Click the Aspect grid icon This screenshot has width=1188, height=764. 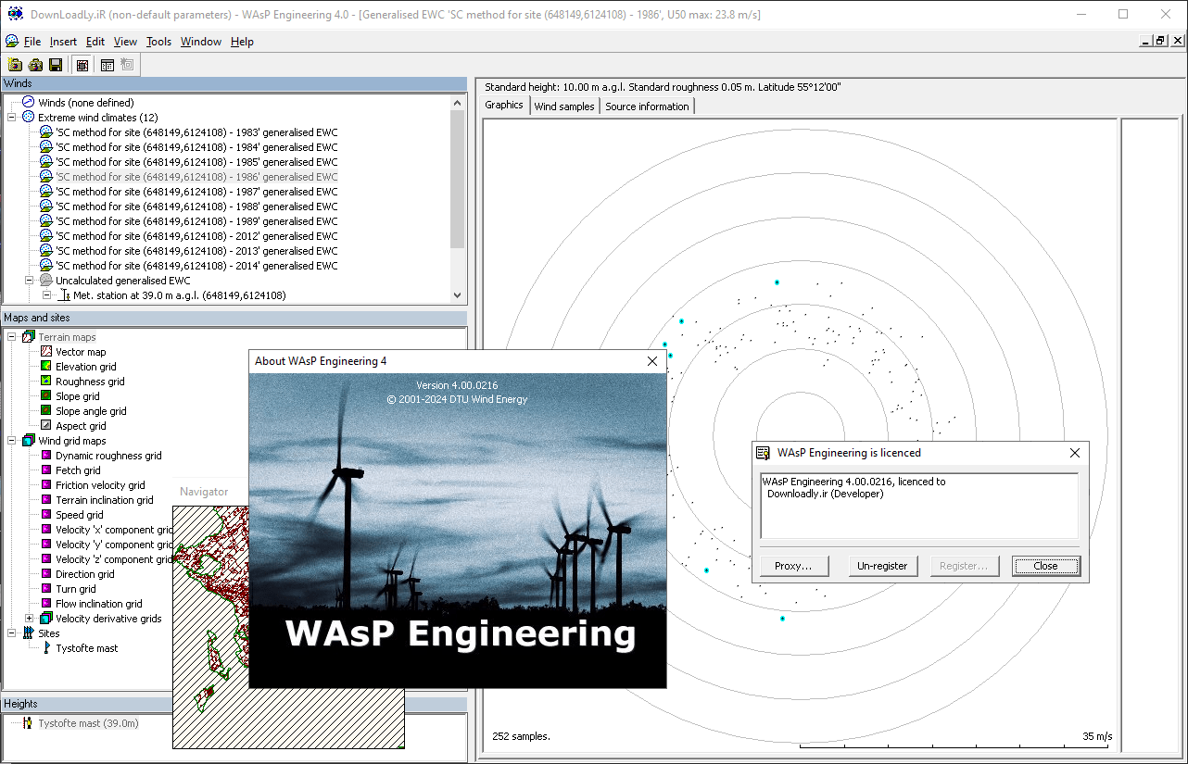click(46, 426)
